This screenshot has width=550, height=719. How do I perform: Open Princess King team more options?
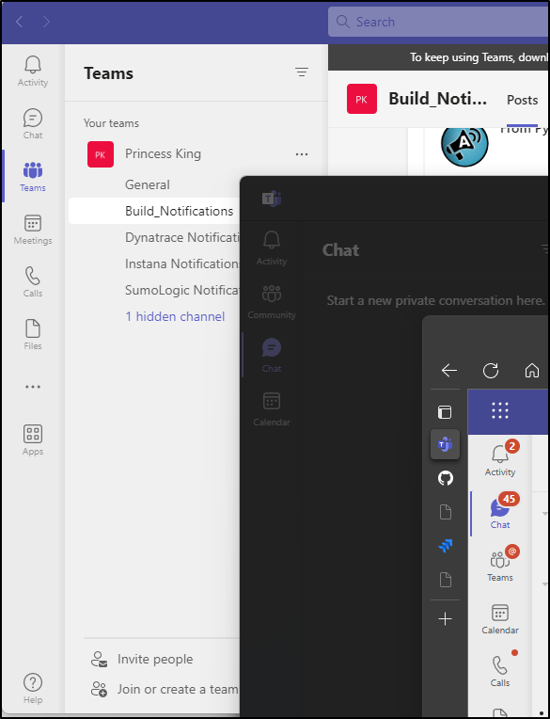302,154
